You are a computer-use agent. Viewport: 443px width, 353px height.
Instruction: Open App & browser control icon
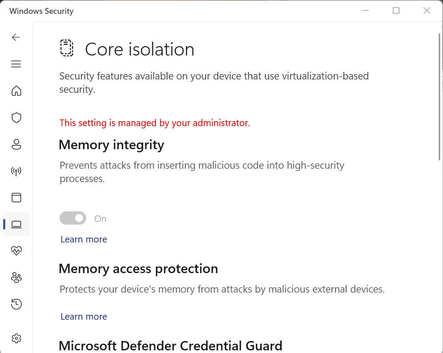point(16,198)
